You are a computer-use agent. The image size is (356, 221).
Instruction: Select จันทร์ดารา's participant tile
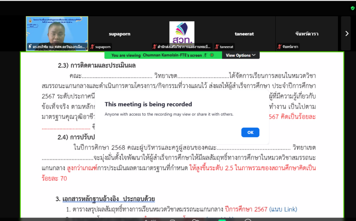[306, 34]
